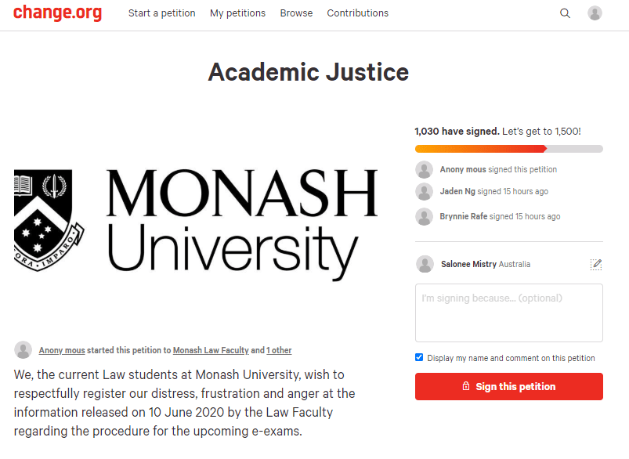
Task: Click Salonee Mistry's avatar icon
Action: click(x=425, y=264)
